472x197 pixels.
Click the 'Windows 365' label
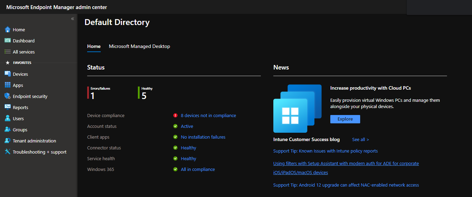100,169
